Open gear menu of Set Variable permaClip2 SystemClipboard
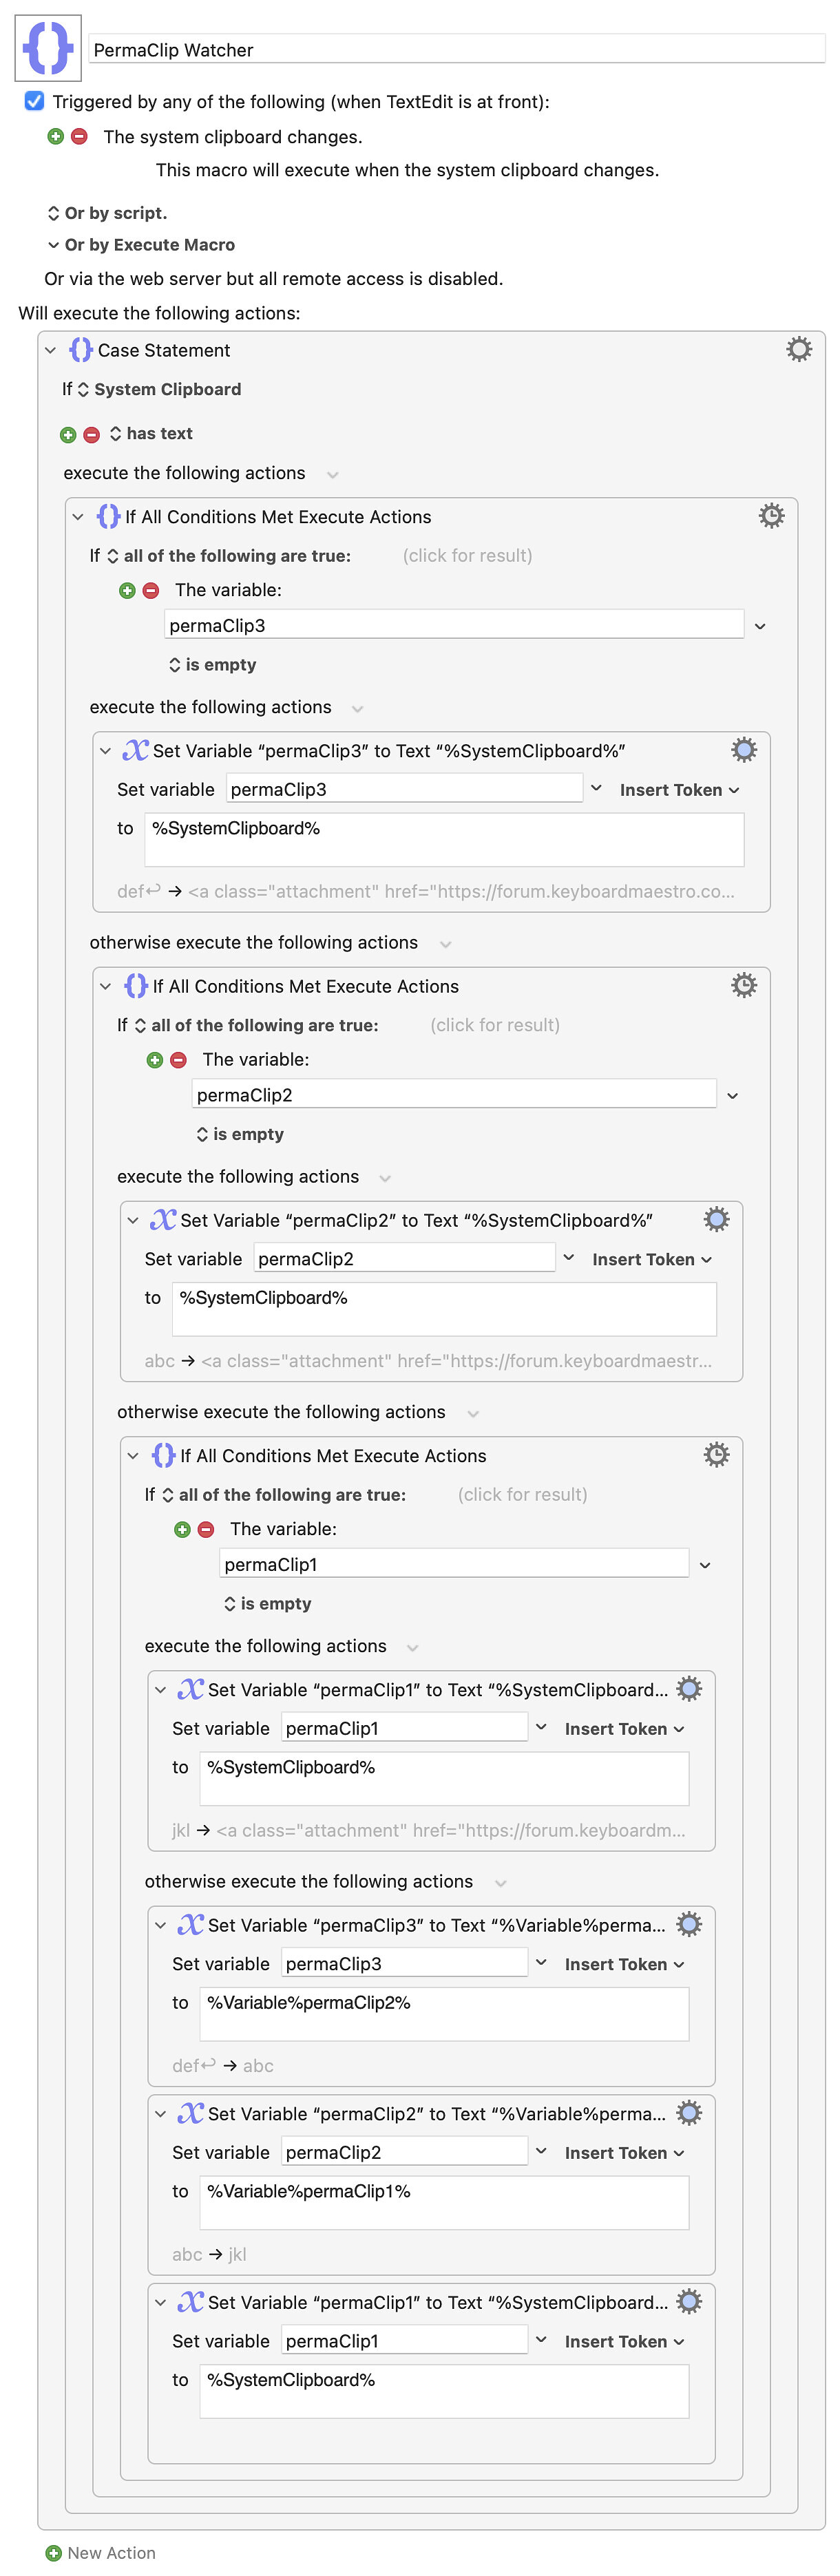 coord(716,1220)
